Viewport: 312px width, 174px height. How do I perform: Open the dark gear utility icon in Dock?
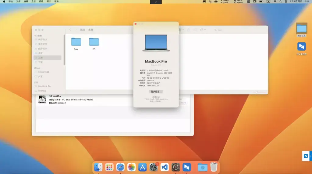point(176,167)
